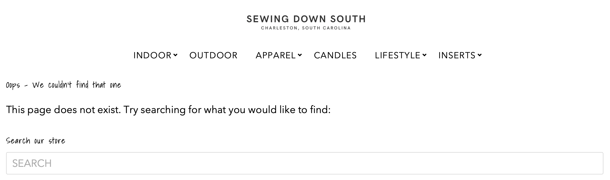Click the chevron next to APPAREL
The height and width of the screenshot is (180, 610).
click(x=300, y=55)
